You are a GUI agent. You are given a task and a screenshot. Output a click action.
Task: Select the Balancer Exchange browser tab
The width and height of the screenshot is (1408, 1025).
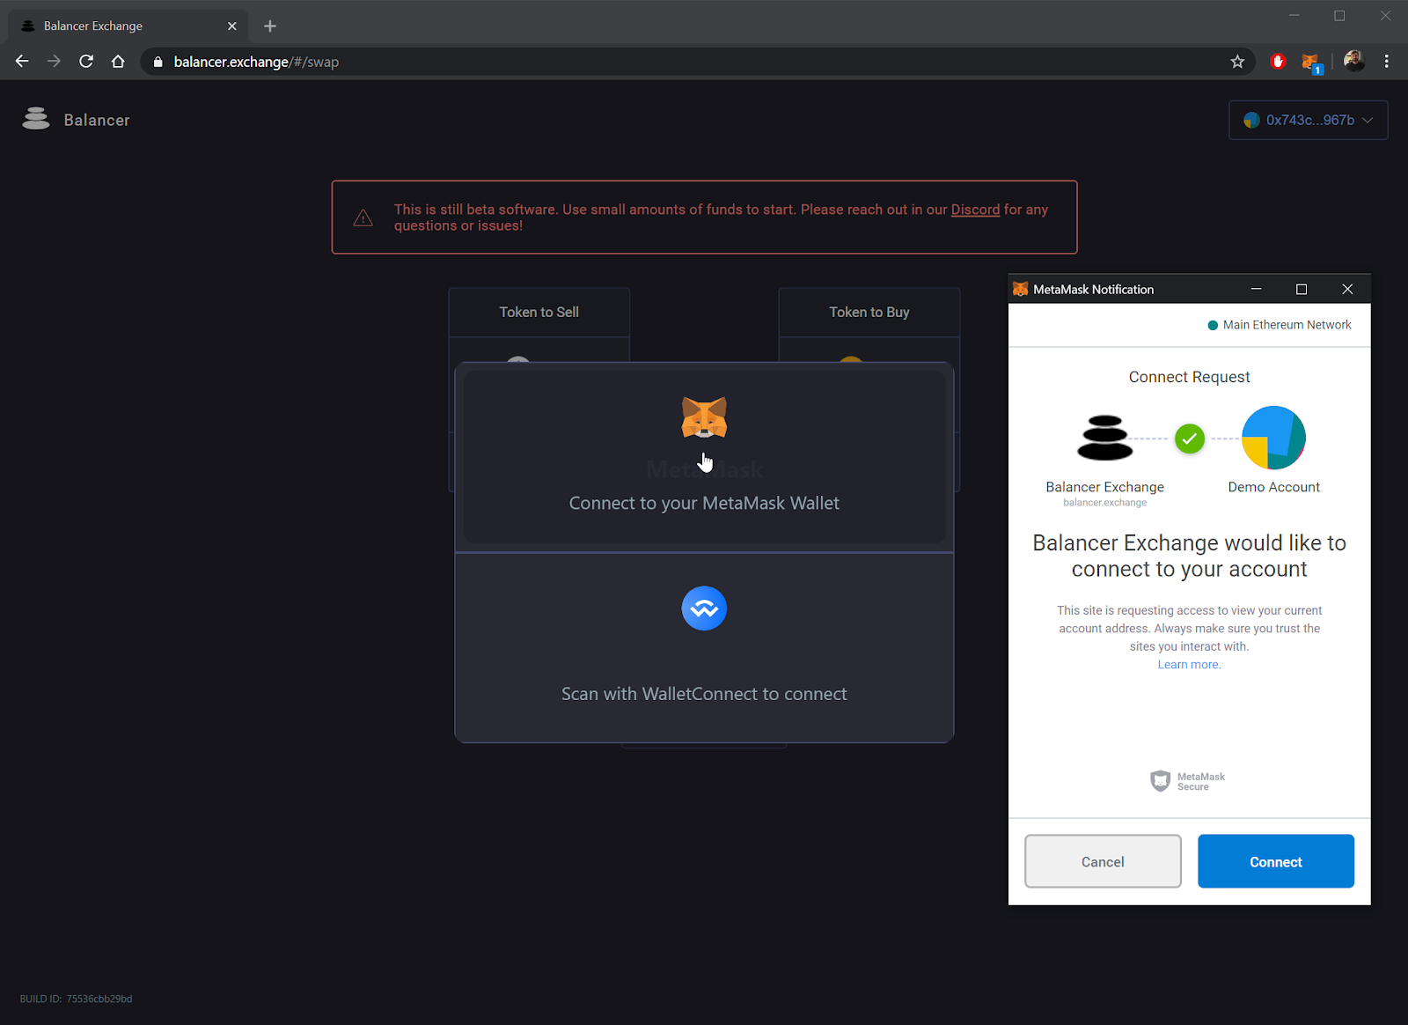(x=128, y=26)
